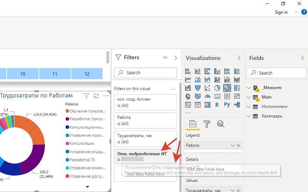Select the Slicer visual
The width and height of the screenshot is (308, 192).
pyautogui.click(x=188, y=105)
